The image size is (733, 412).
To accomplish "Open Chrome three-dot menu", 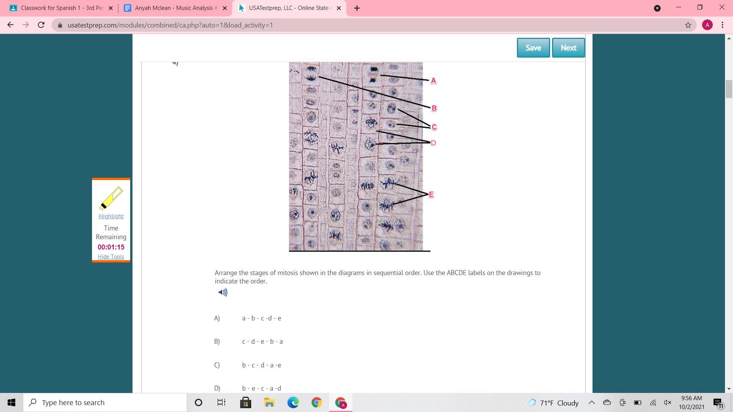I will [x=722, y=25].
